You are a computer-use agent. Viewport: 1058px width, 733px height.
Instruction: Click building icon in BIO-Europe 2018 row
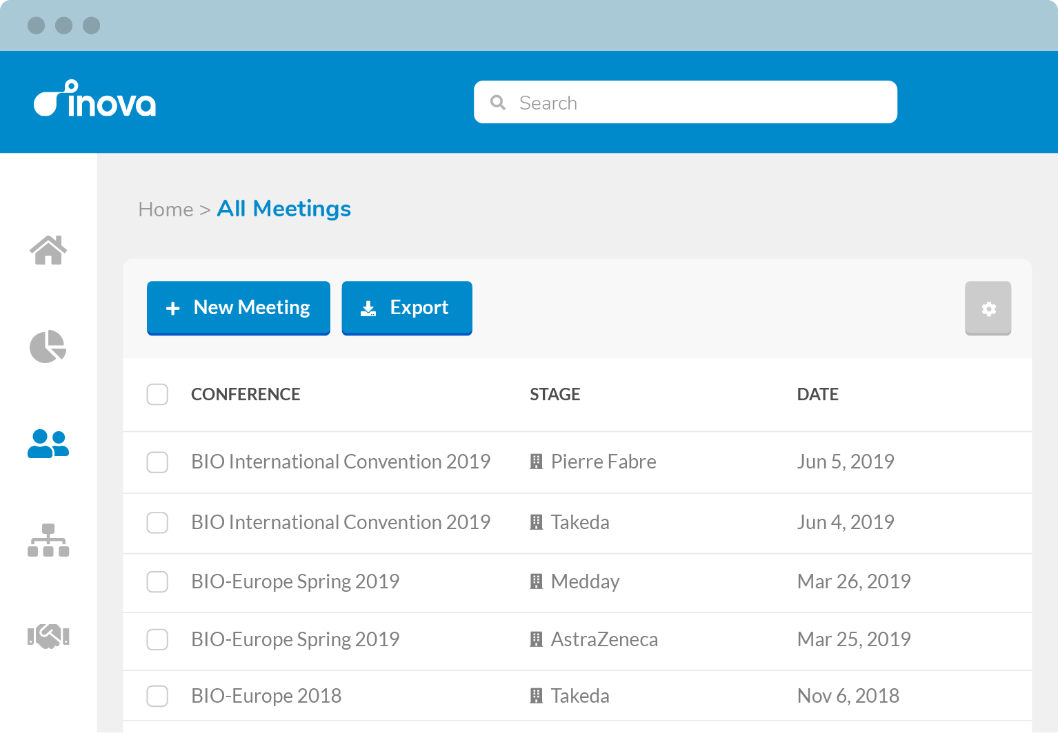536,696
